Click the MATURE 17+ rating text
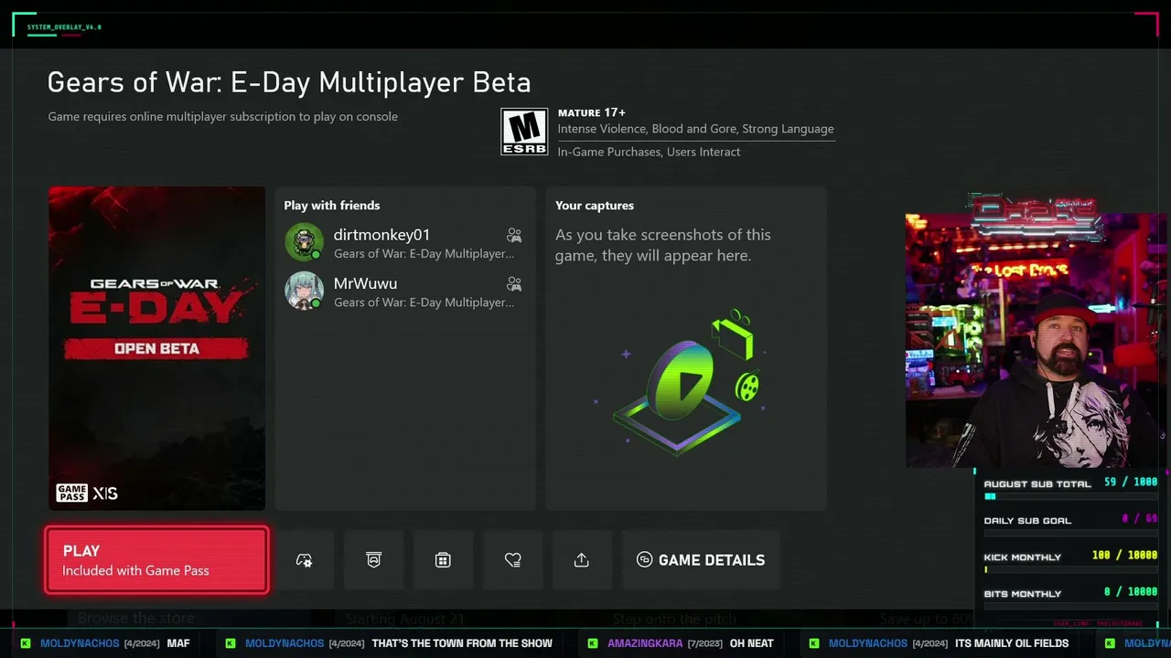The width and height of the screenshot is (1171, 658). [592, 112]
